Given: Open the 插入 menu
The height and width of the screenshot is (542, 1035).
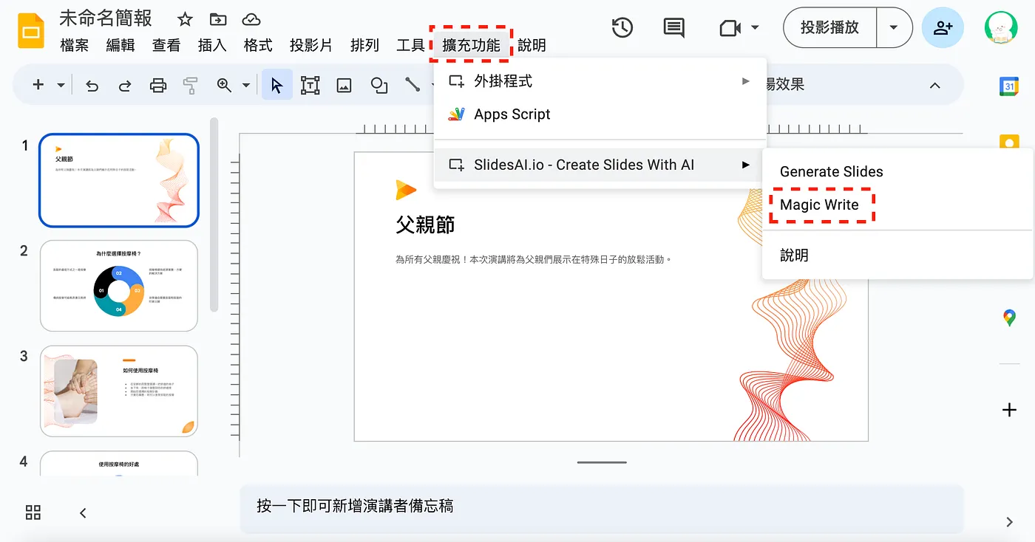Looking at the screenshot, I should point(212,45).
